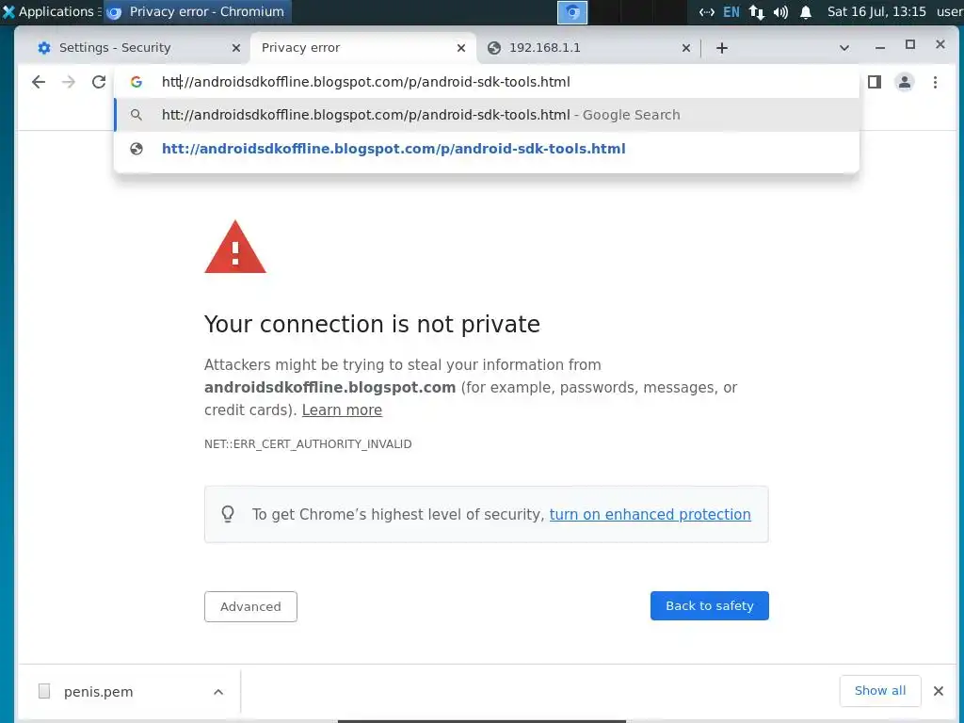Open a new tab with plus

point(722,48)
